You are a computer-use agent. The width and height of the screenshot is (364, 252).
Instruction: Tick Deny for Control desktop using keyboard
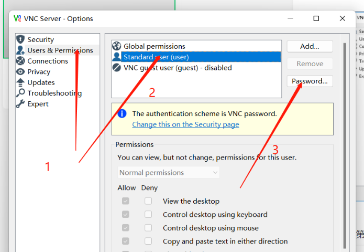pyautogui.click(x=148, y=214)
